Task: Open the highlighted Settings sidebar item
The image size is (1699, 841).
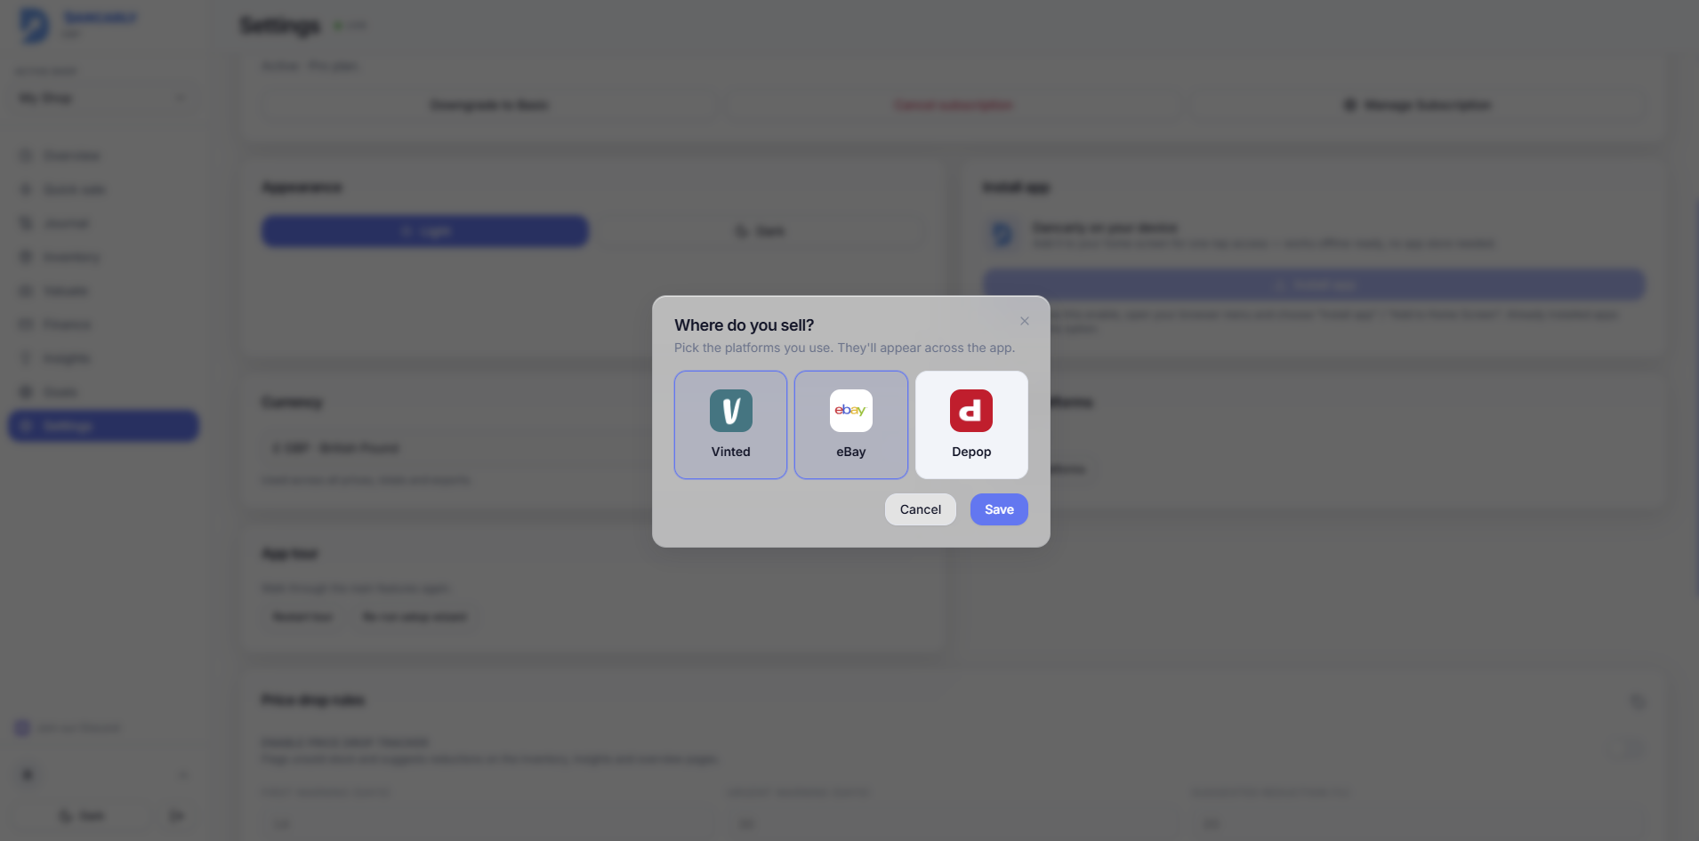Action: point(103,426)
